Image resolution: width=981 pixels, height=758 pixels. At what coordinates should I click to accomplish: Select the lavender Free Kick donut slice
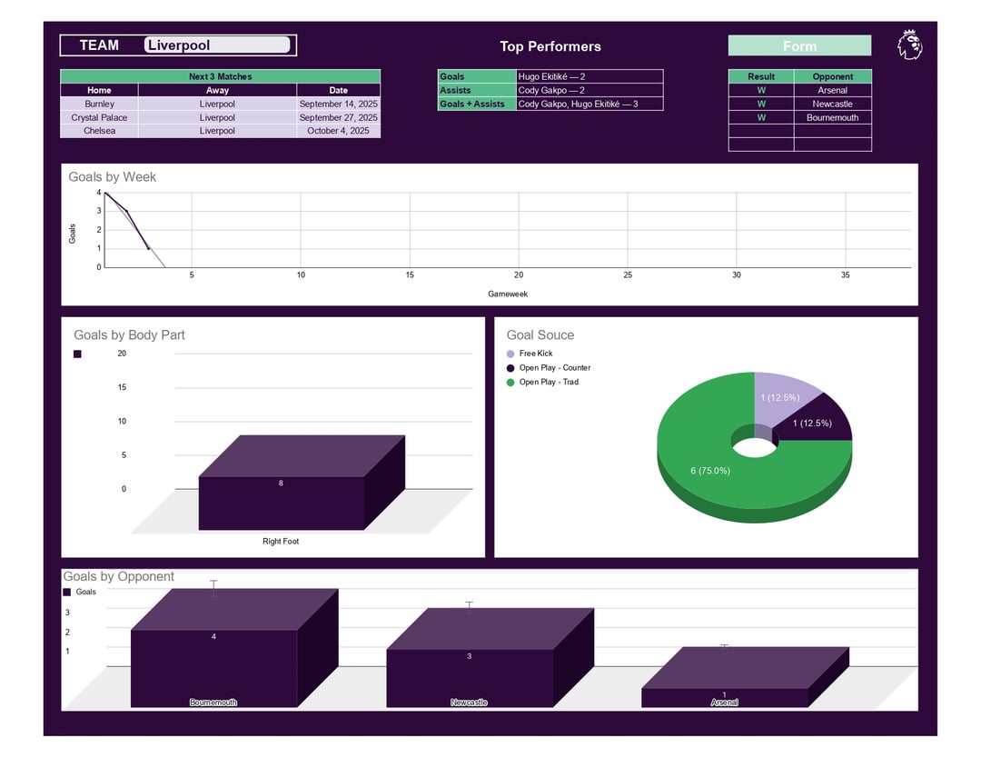click(x=781, y=397)
